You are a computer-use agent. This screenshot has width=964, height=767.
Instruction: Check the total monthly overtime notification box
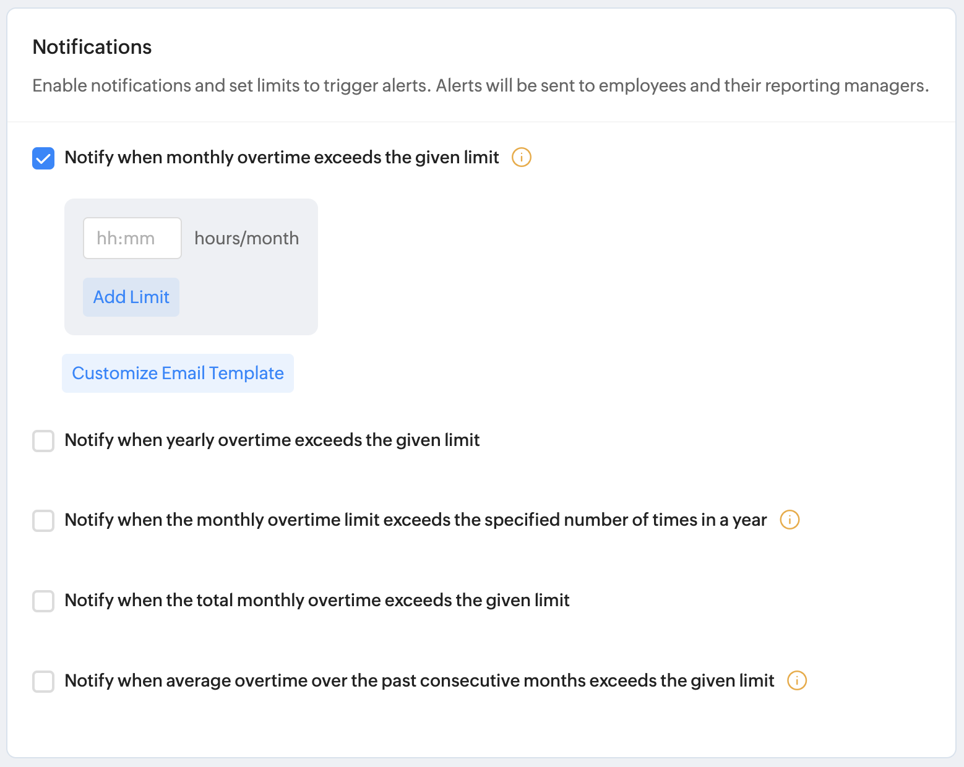point(43,601)
